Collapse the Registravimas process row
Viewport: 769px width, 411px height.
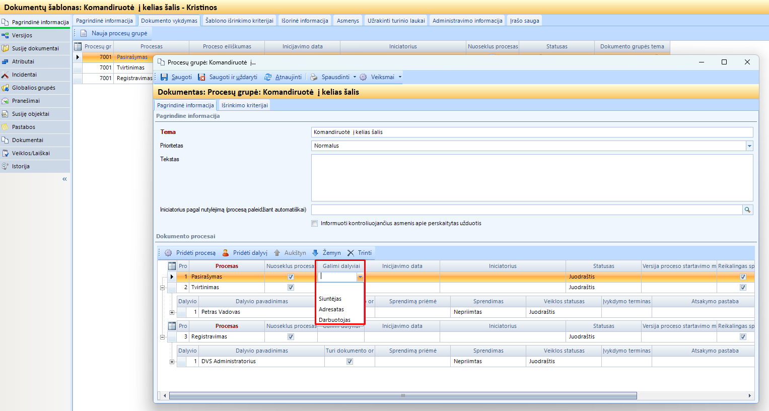[x=163, y=337]
